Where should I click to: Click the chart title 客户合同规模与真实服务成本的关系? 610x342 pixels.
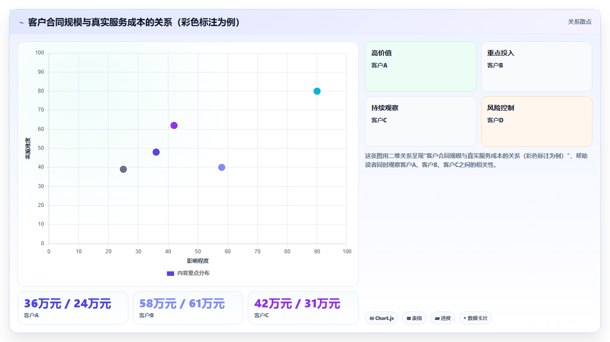point(134,22)
